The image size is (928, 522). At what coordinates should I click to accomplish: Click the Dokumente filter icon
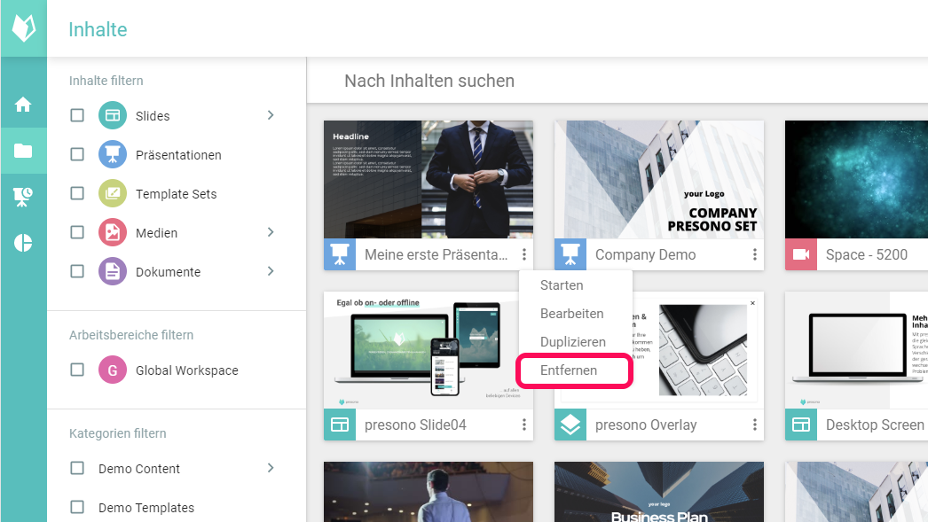pyautogui.click(x=113, y=271)
